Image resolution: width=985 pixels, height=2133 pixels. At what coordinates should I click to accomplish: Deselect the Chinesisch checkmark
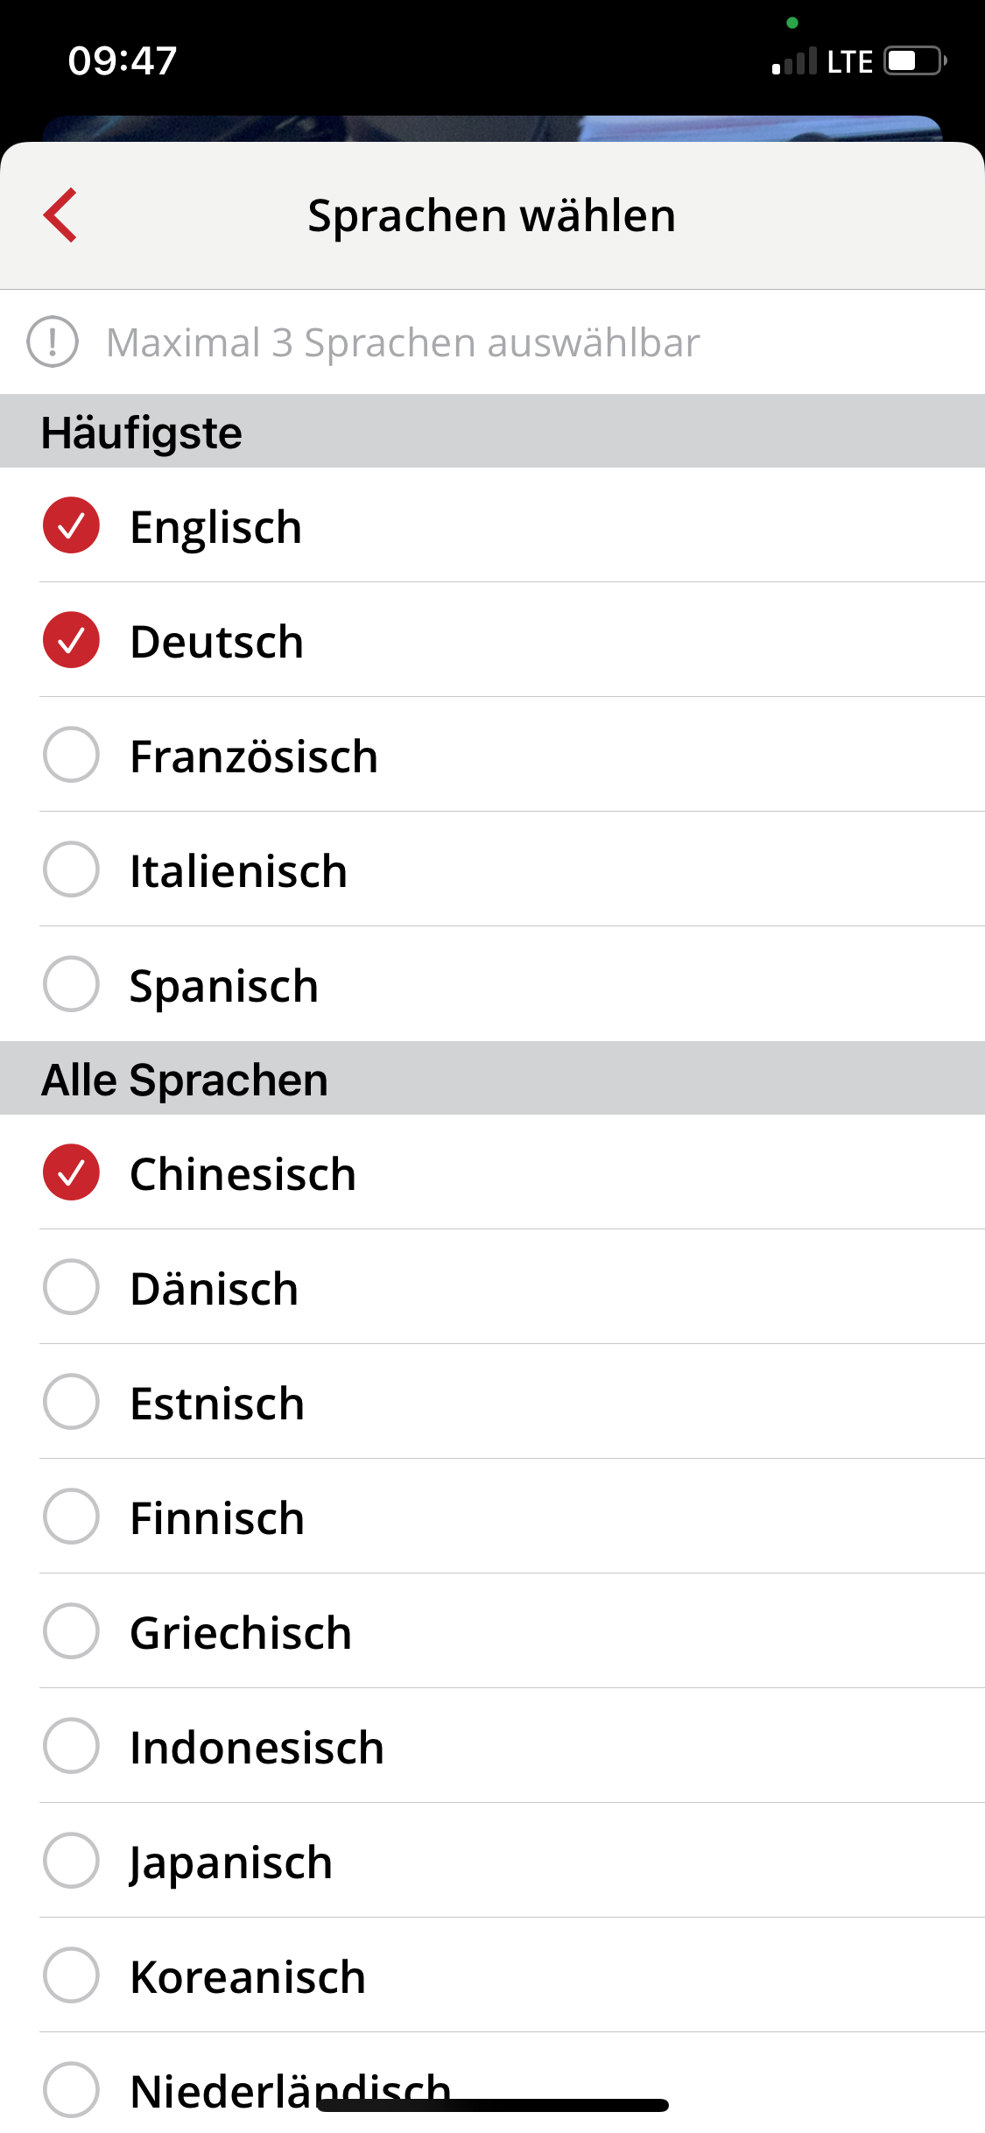(71, 1172)
